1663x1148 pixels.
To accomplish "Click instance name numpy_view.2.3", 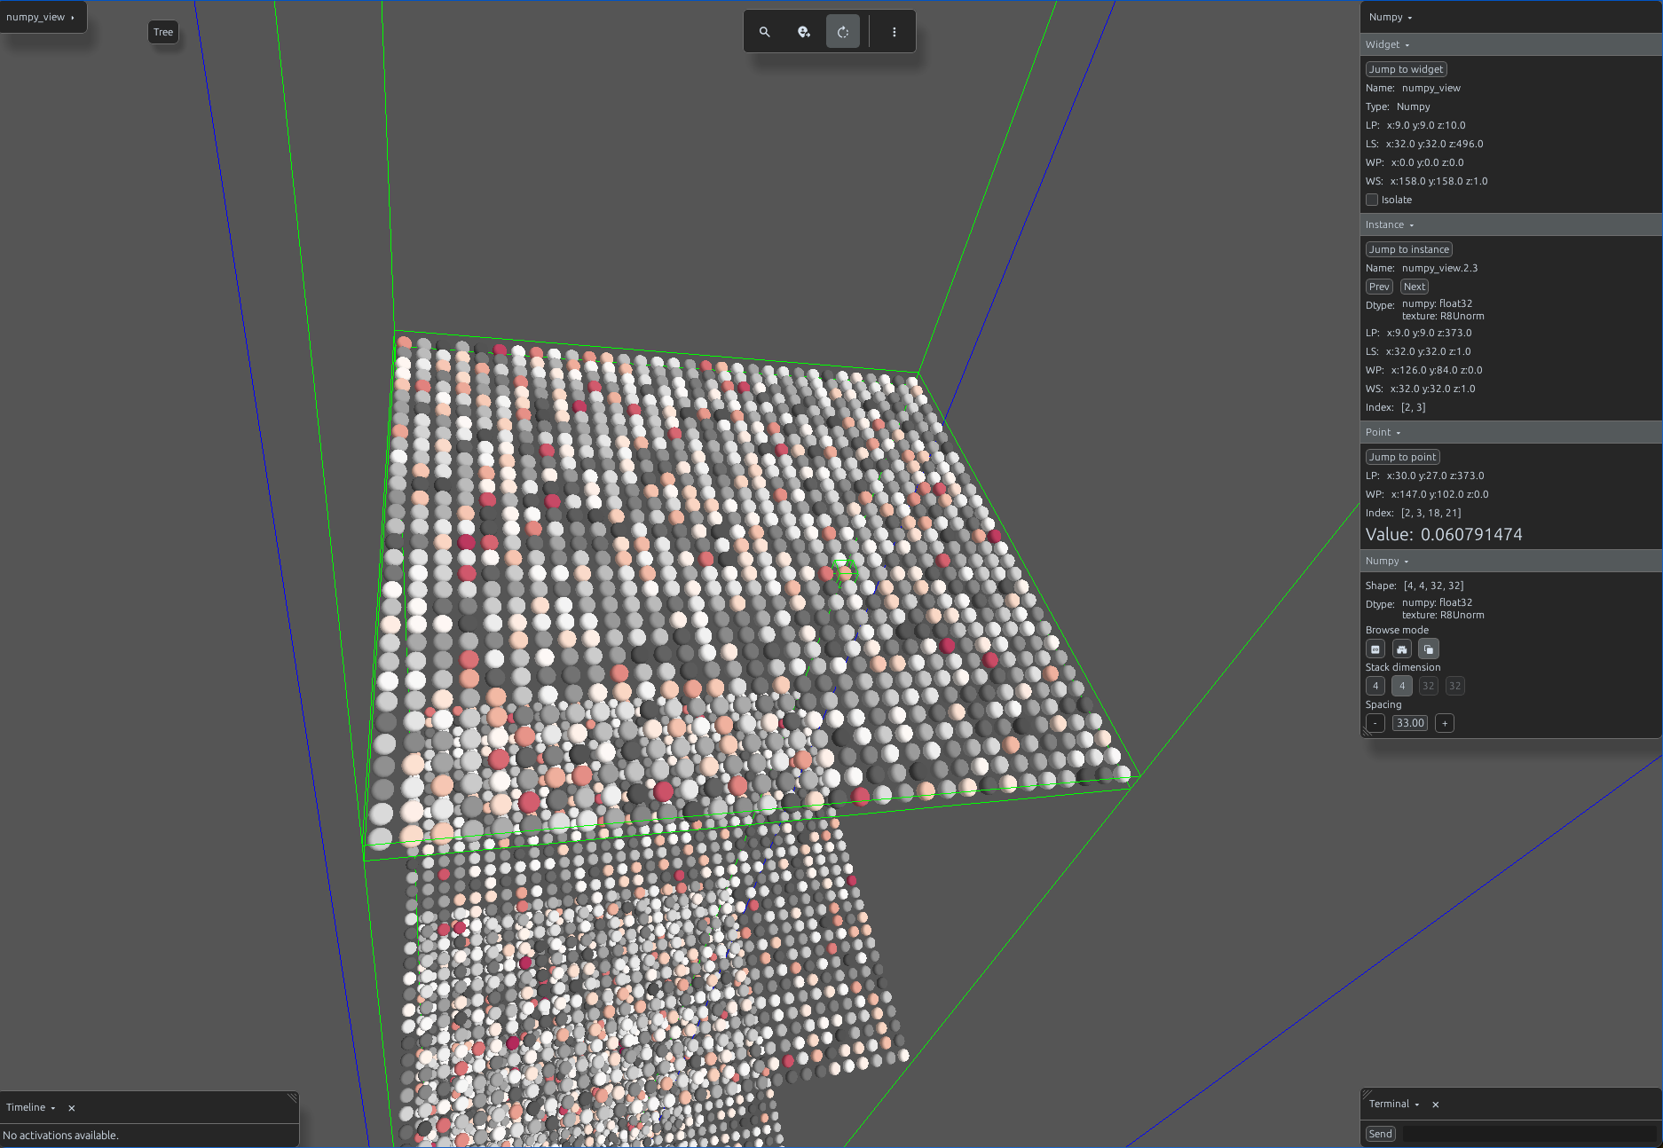I will click(x=1439, y=268).
